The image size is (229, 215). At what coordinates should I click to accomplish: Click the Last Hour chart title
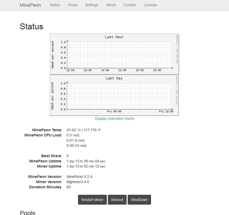pyautogui.click(x=114, y=37)
